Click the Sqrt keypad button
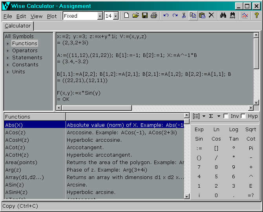 (251, 130)
